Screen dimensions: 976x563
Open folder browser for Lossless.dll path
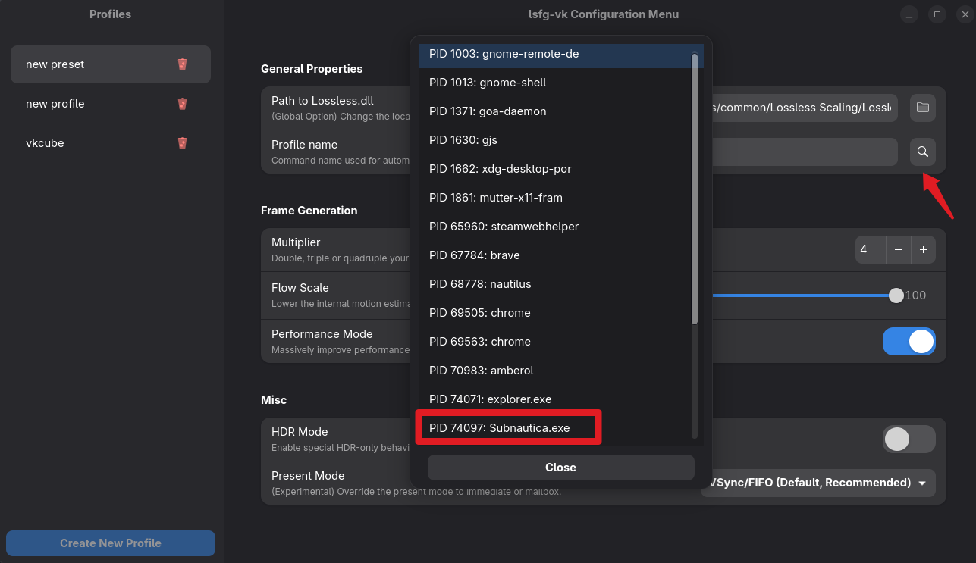(922, 108)
